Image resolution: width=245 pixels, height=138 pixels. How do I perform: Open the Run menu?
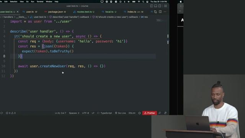[x=33, y=2]
